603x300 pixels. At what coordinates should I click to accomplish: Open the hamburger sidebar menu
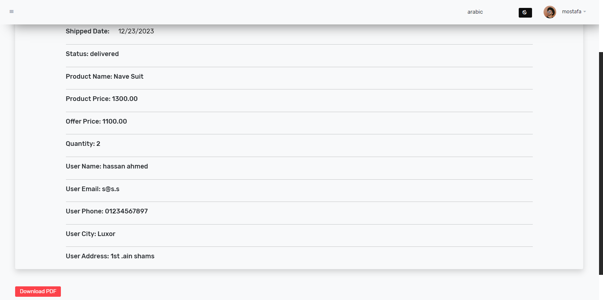[12, 11]
